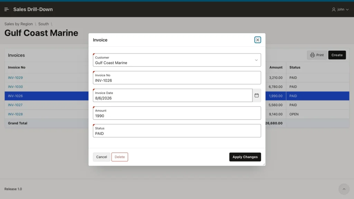Grab the dialog resize handle corner
Viewport: 354px width, 199px height.
coord(264,164)
